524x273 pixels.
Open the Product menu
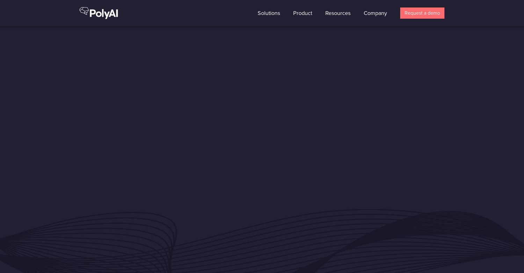point(303,13)
